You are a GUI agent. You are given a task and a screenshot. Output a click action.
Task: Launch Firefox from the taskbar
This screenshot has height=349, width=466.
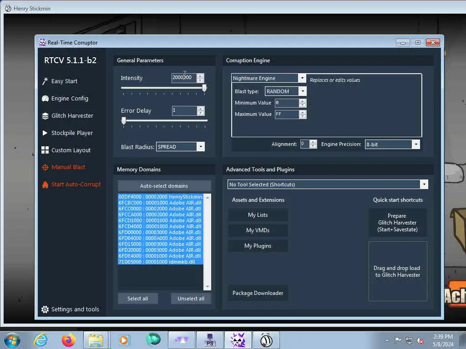[68, 340]
